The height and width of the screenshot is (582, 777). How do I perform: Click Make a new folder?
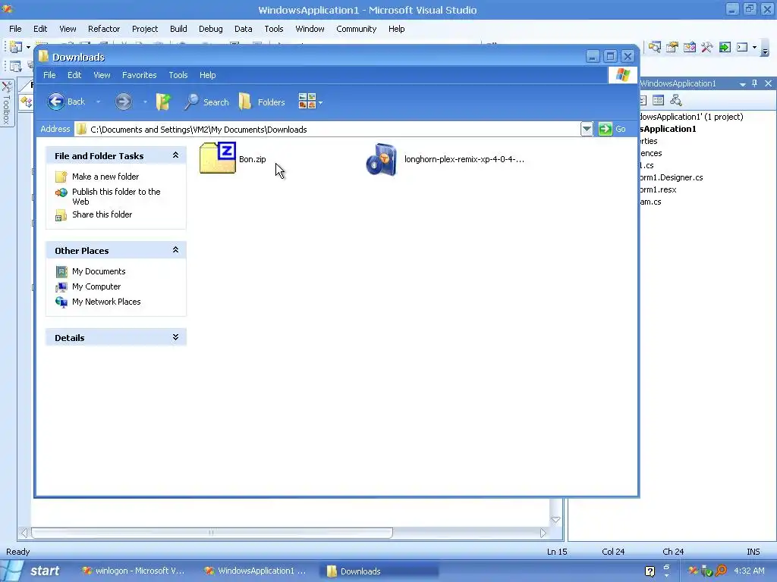tap(105, 177)
